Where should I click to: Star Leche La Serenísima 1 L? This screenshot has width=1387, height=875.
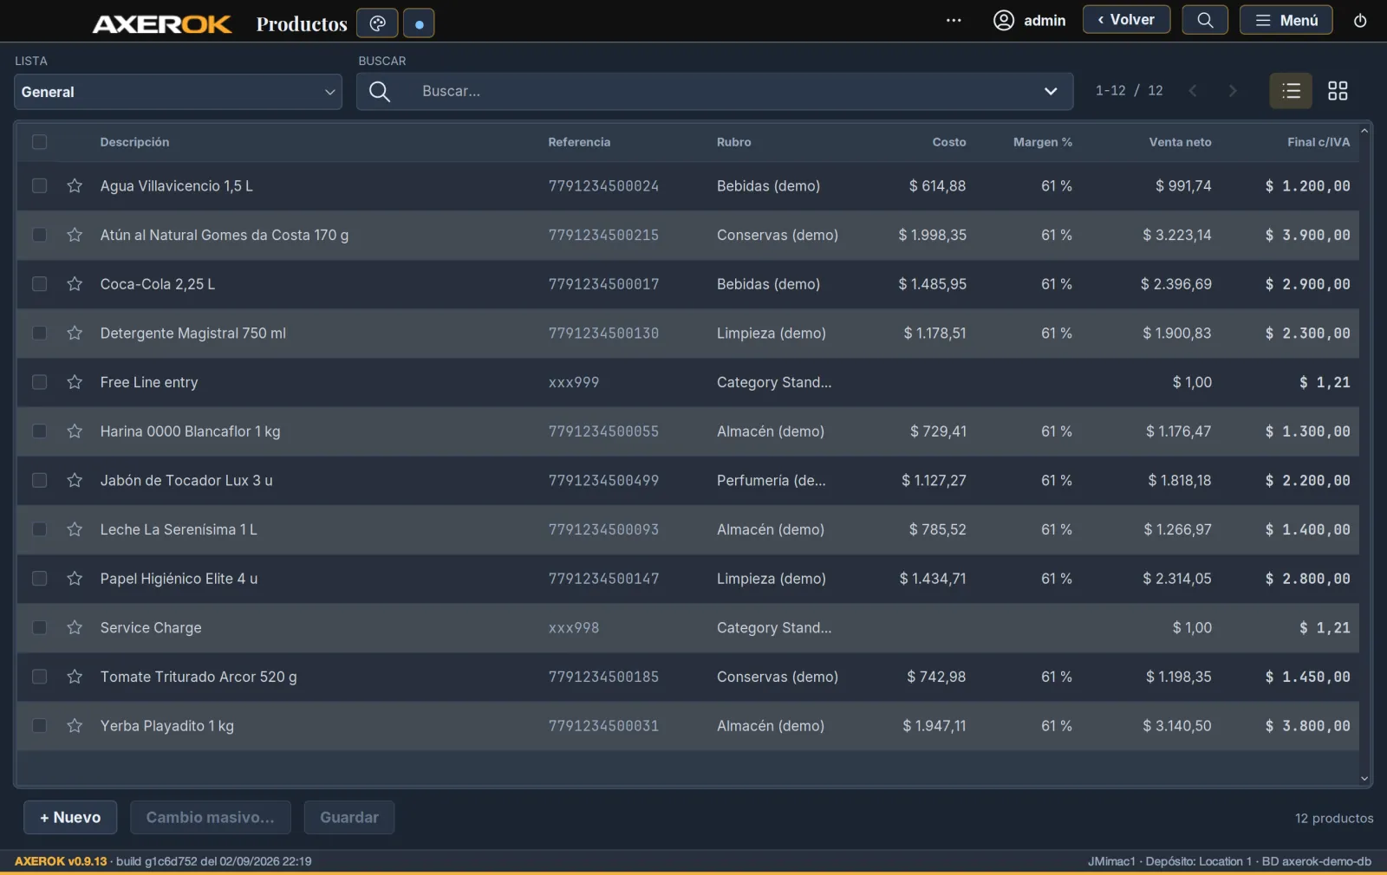coord(75,529)
